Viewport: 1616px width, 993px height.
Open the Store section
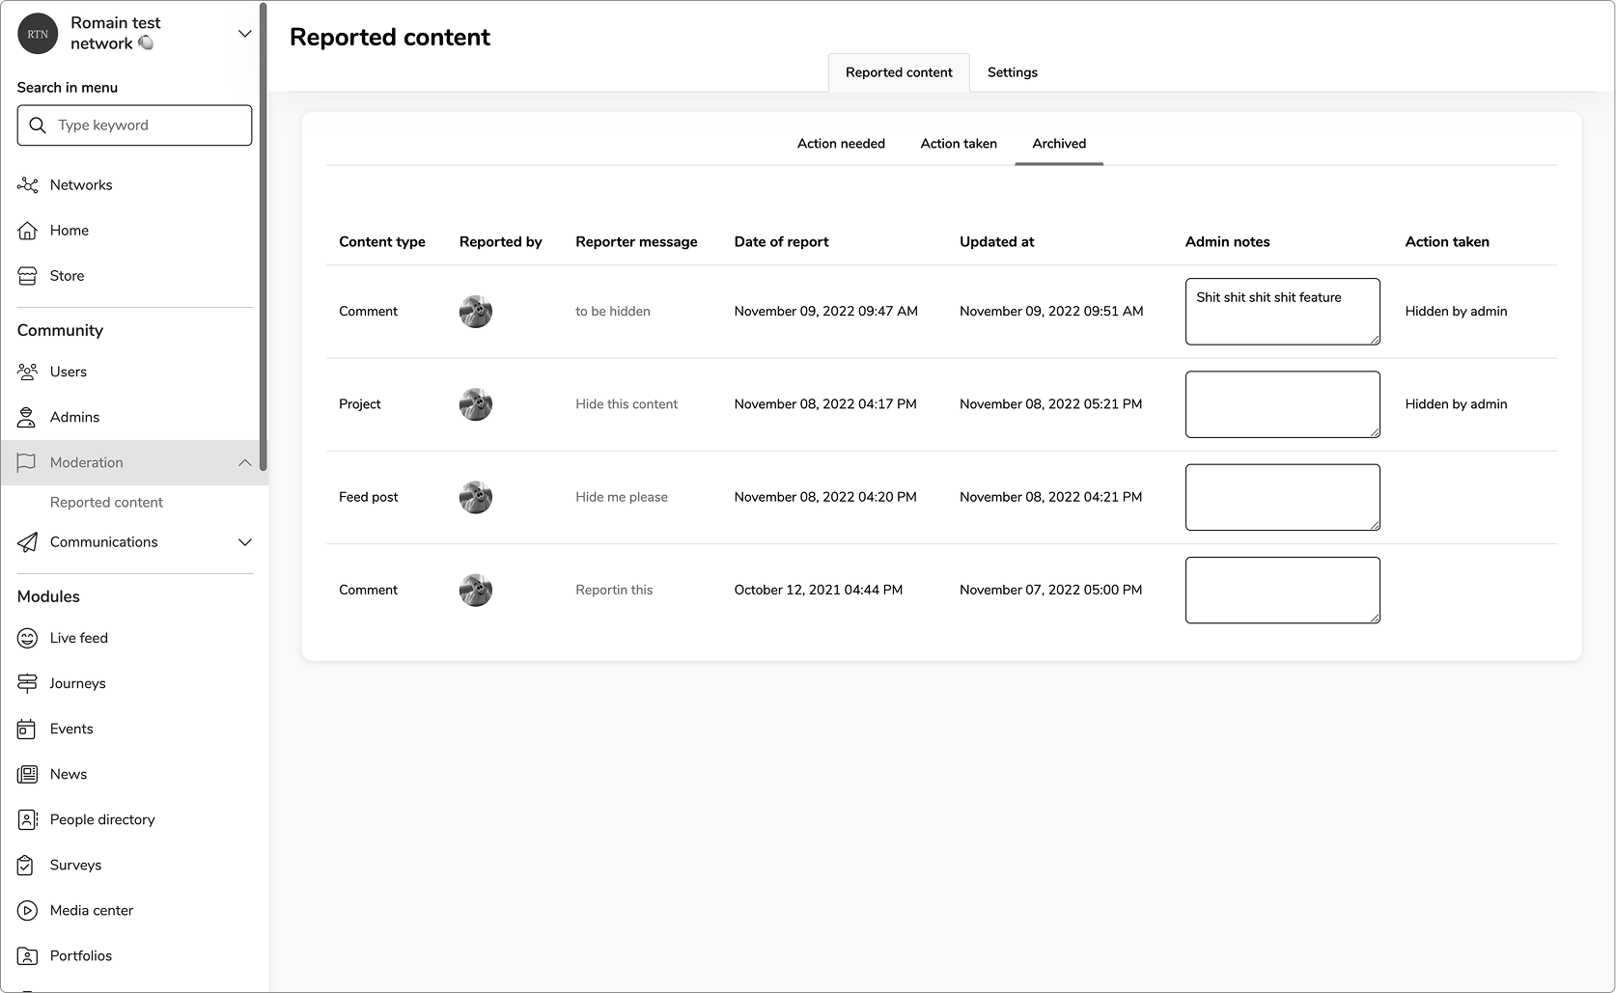66,275
